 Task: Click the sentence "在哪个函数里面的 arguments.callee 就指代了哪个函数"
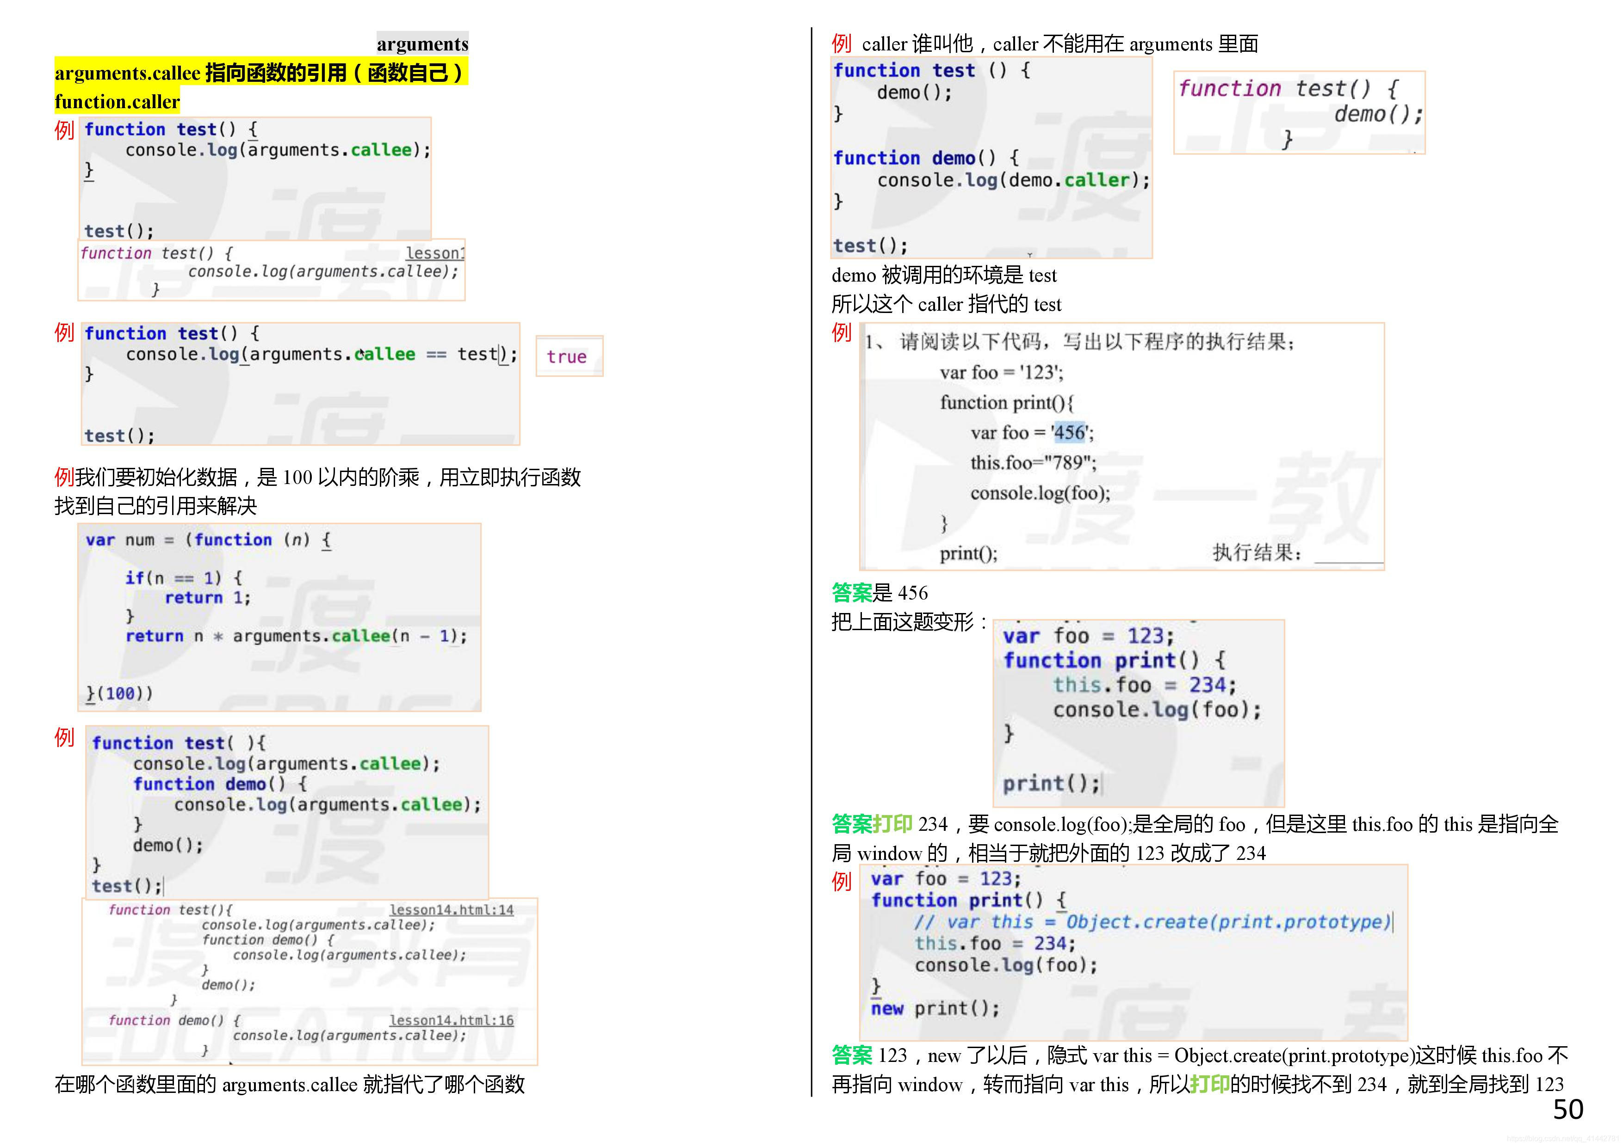pyautogui.click(x=290, y=1085)
